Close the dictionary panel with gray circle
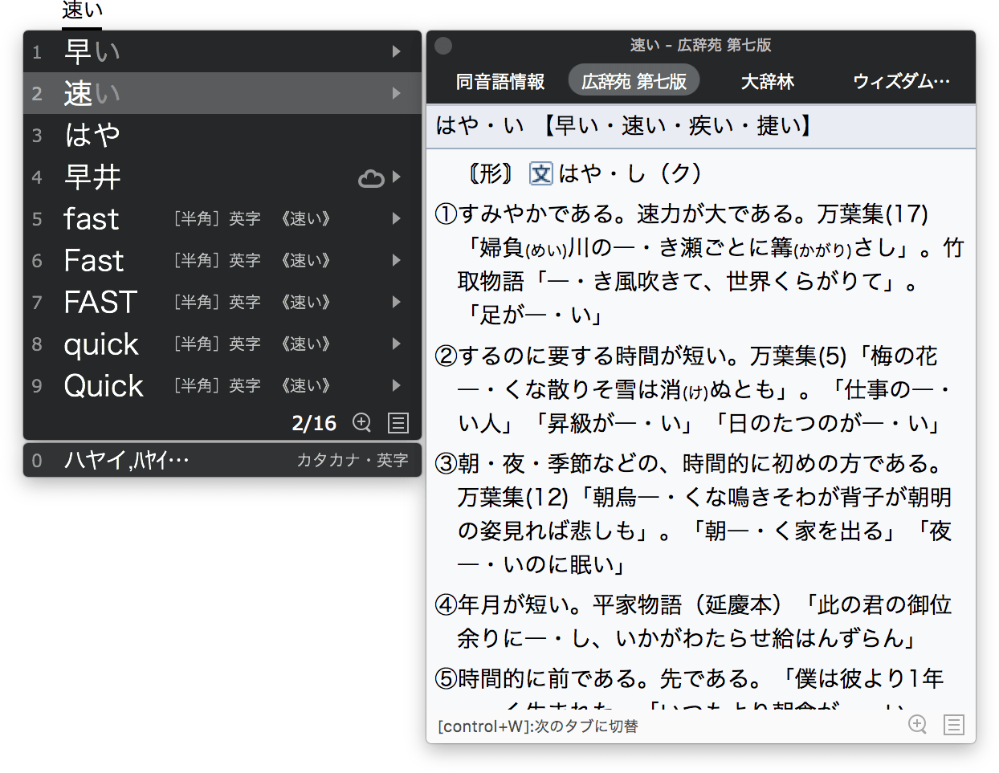The width and height of the screenshot is (999, 773). point(443,46)
